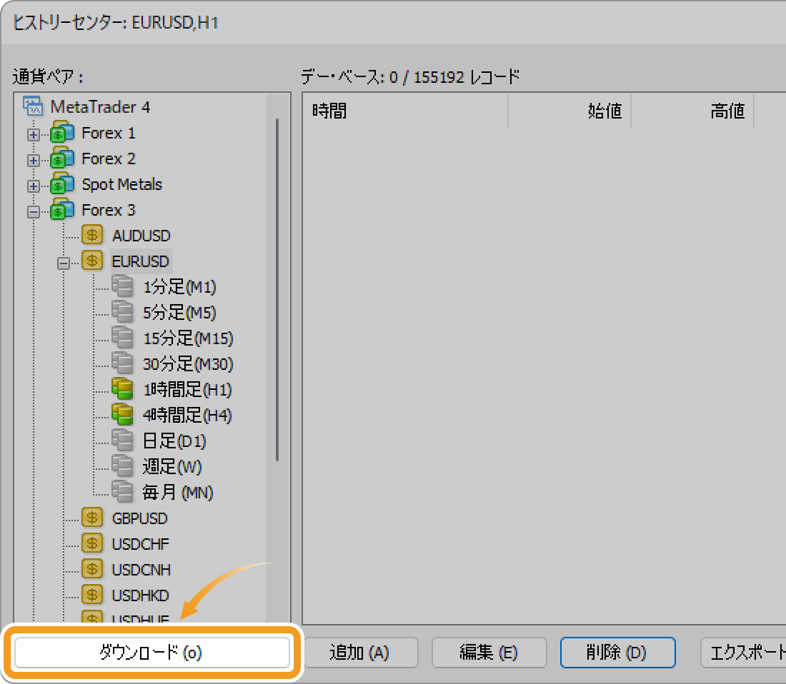The height and width of the screenshot is (684, 786).
Task: Select 毎月 (MN) timeframe
Action: tap(178, 493)
